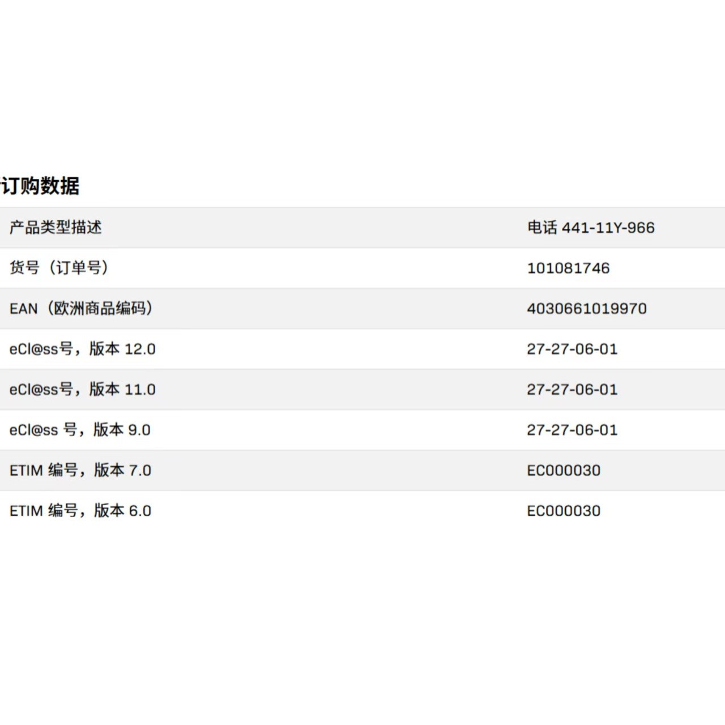Click the EAN value 4030661019970
The image size is (725, 725).
pyautogui.click(x=587, y=309)
